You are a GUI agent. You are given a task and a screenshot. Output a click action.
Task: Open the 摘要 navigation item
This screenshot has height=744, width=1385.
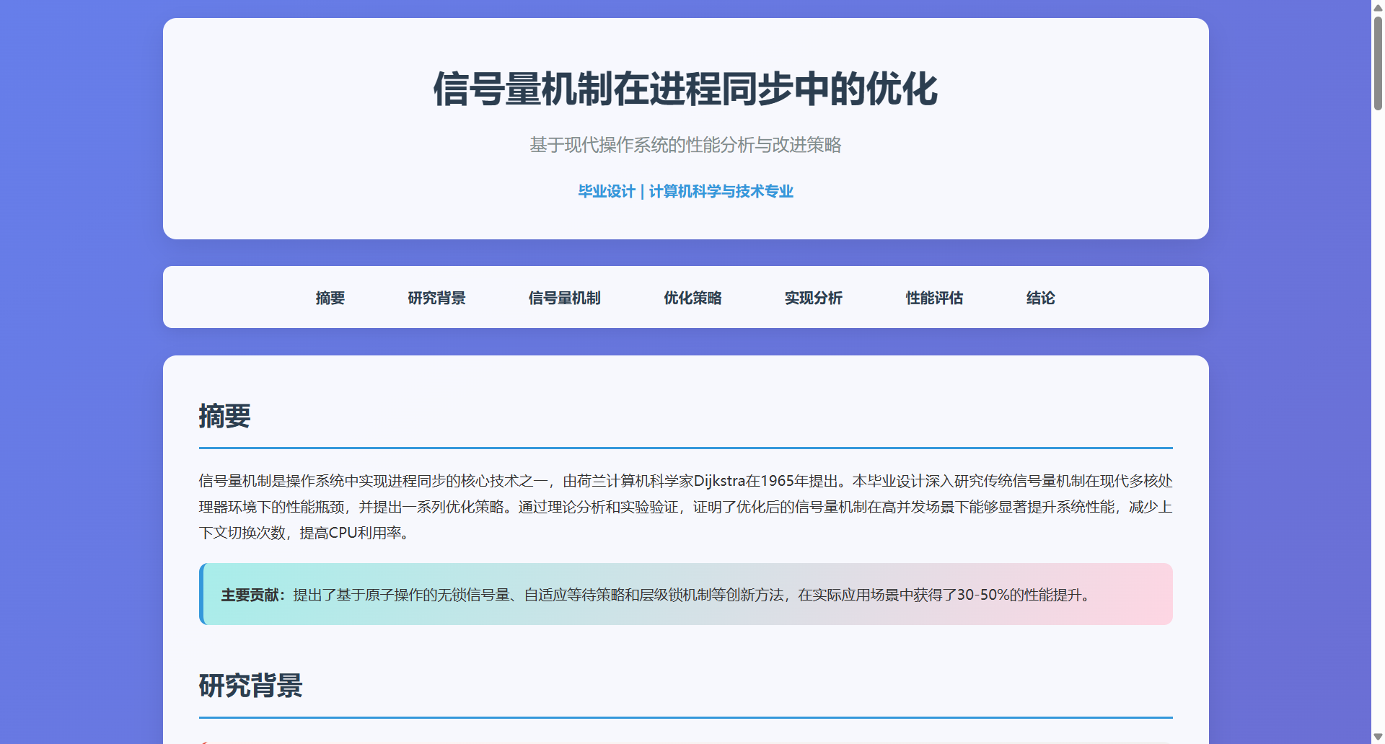pyautogui.click(x=330, y=298)
